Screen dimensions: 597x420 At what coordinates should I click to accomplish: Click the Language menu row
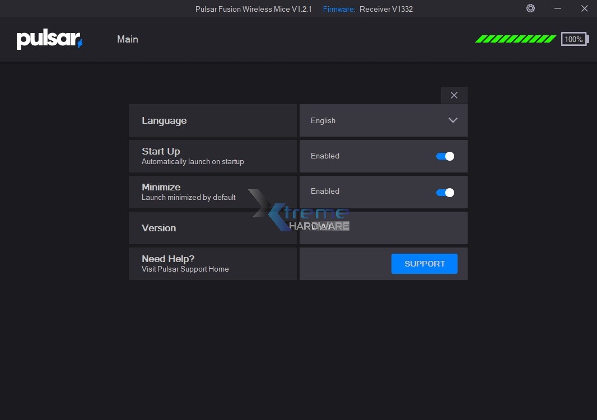pos(213,120)
